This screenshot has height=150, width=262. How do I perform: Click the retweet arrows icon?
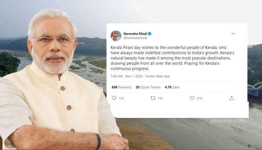coord(153,98)
